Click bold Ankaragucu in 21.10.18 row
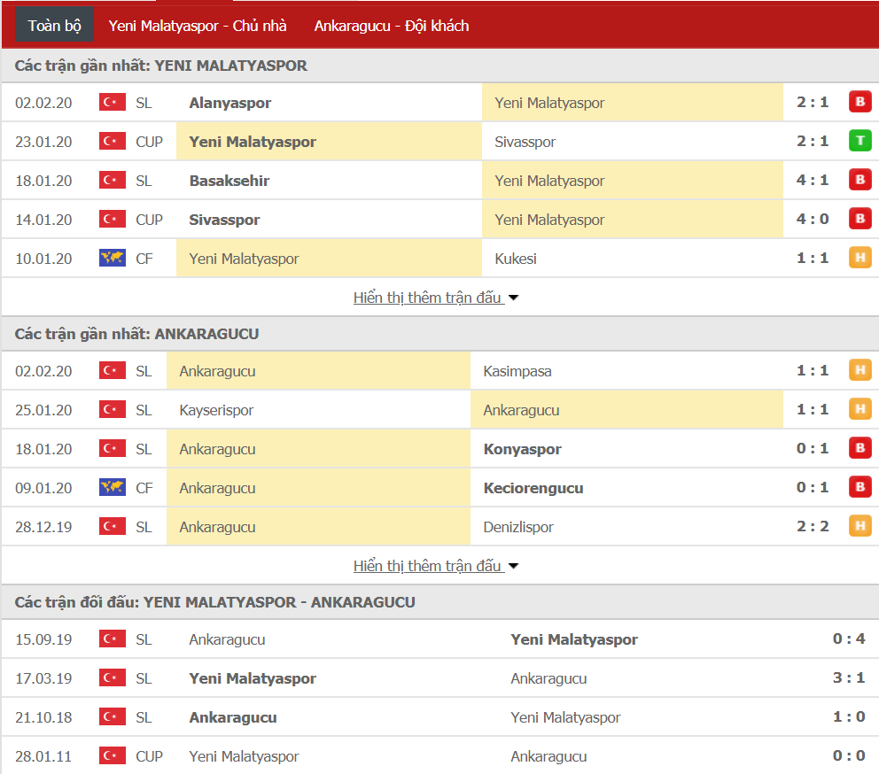Viewport: 879px width, 774px height. (x=233, y=718)
